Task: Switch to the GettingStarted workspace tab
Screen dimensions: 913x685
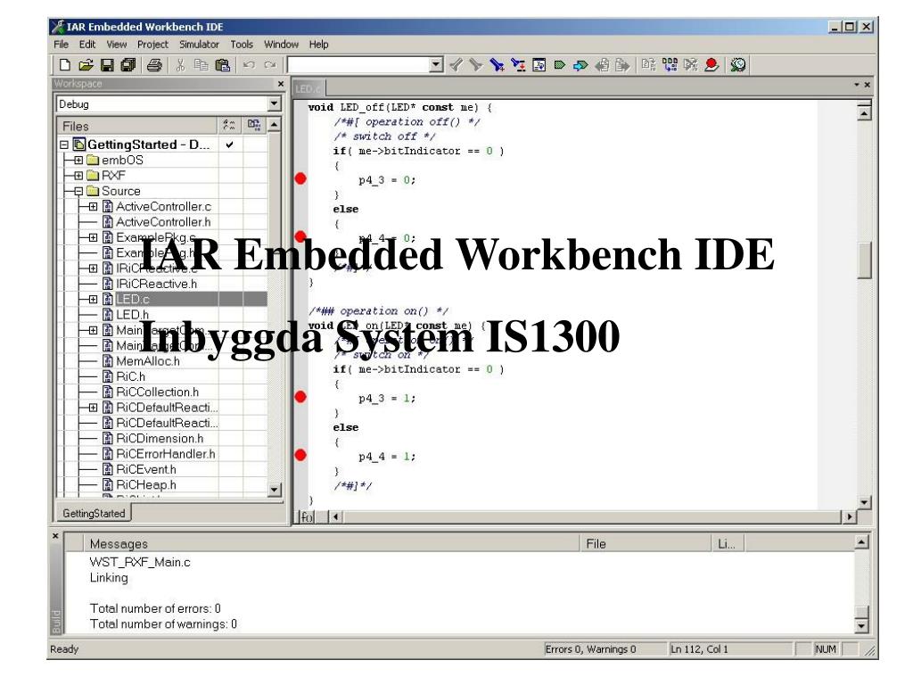Action: [94, 513]
